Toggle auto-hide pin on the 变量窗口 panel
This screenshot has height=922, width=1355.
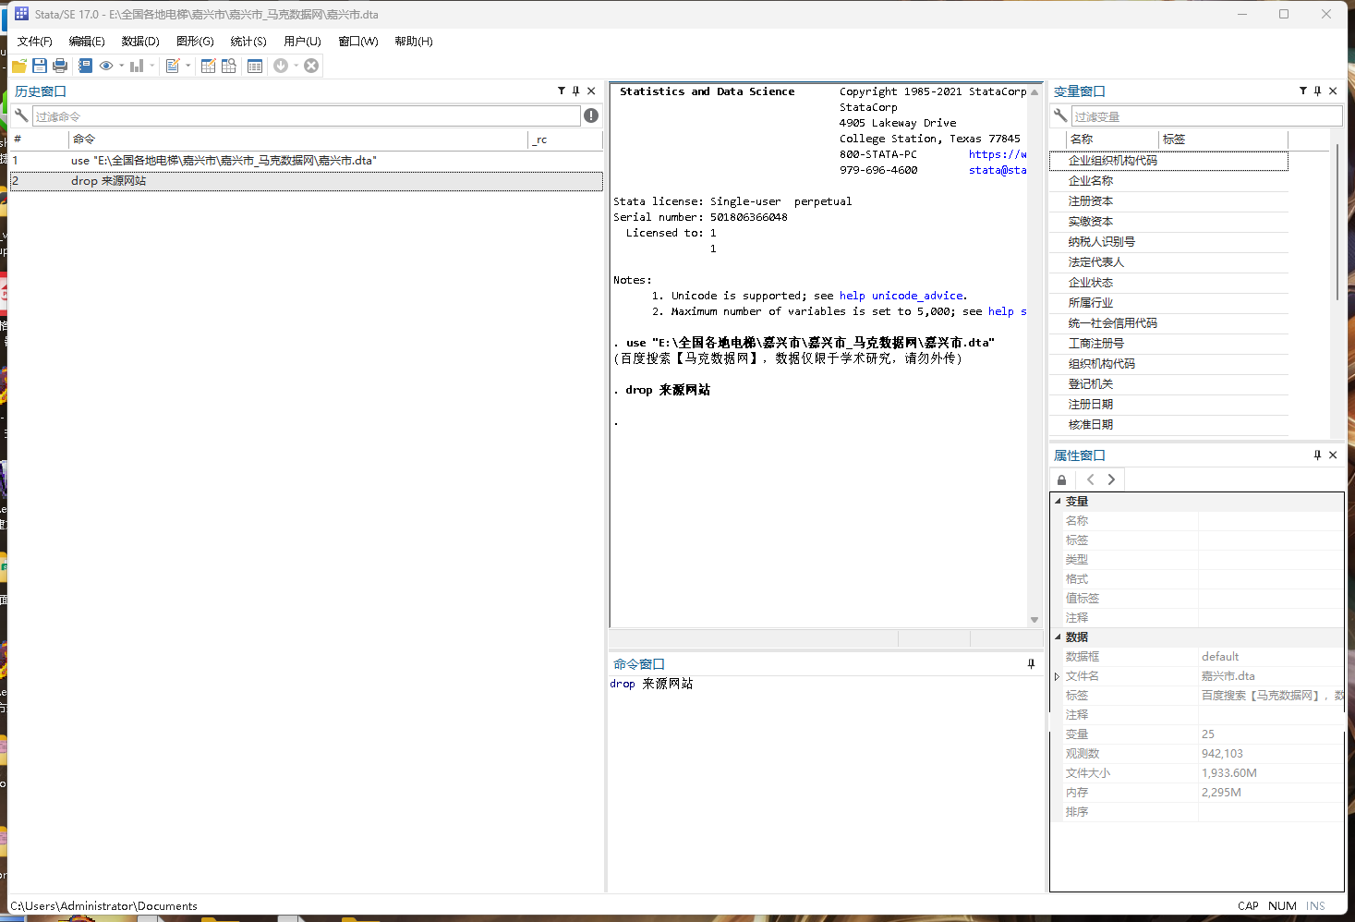point(1317,91)
